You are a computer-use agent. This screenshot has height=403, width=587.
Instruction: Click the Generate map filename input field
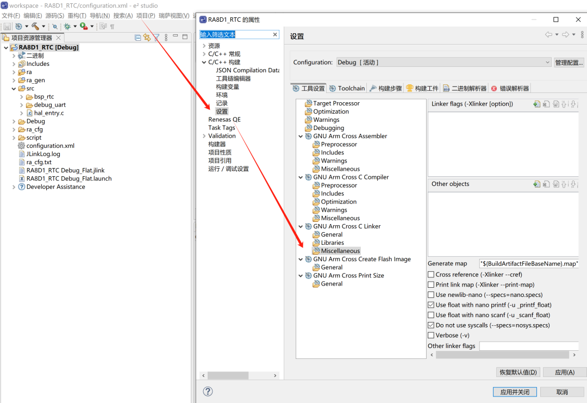coord(528,263)
